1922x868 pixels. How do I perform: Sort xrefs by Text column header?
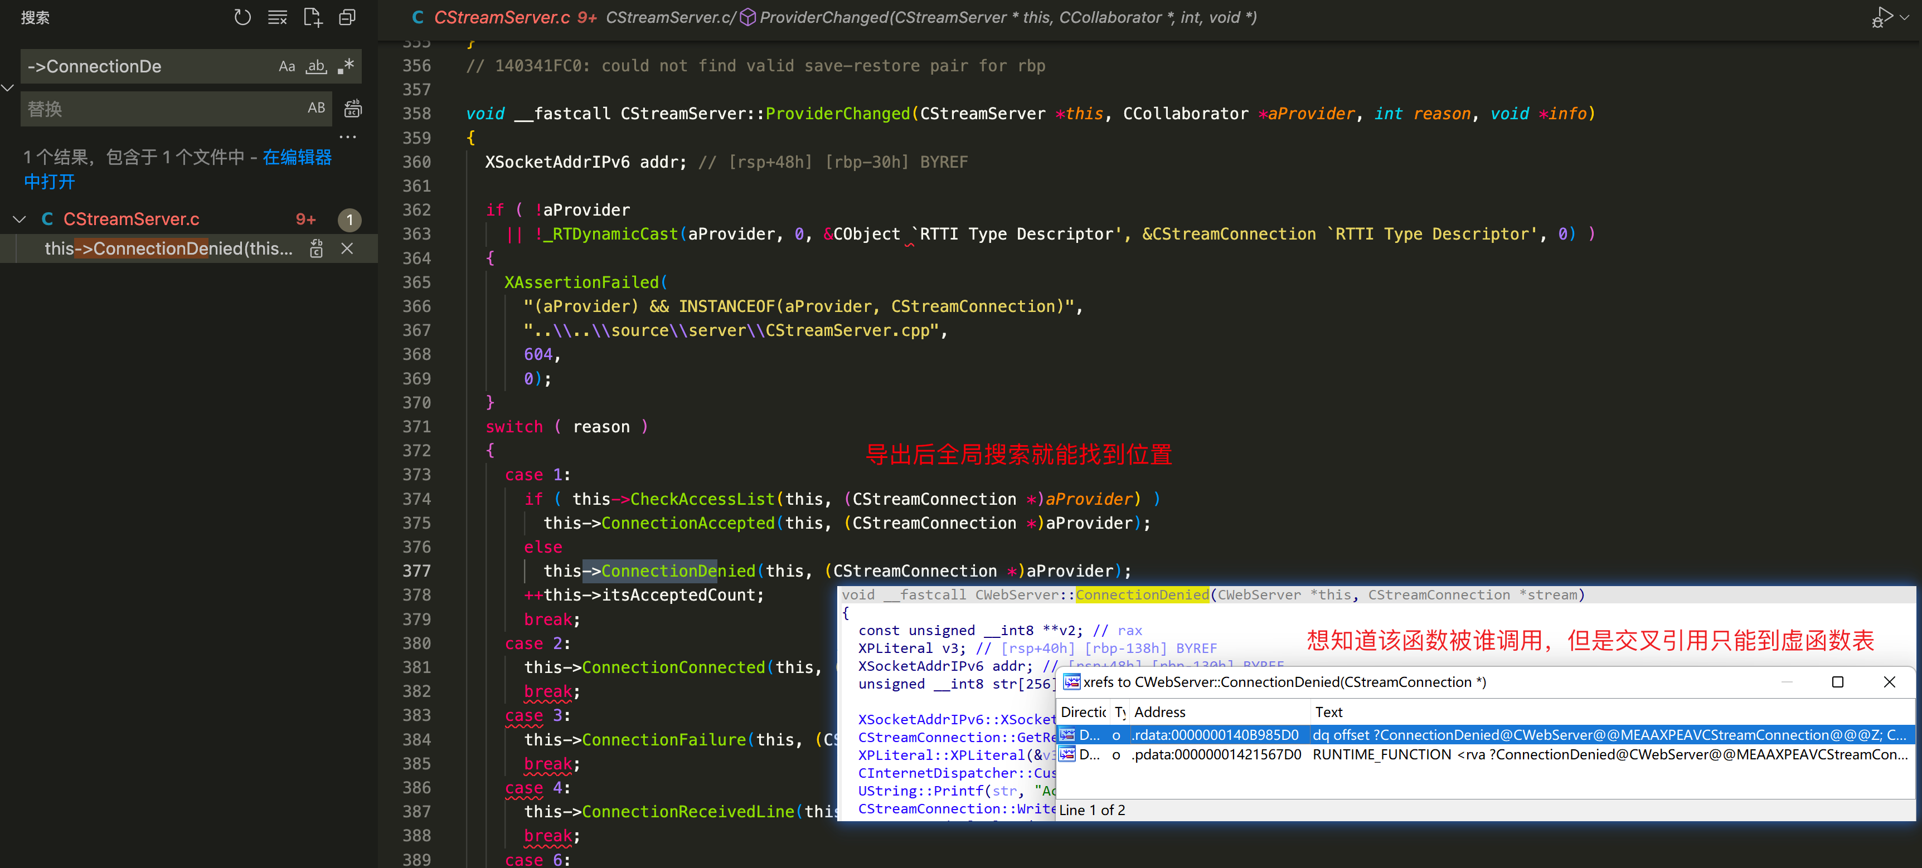coord(1612,712)
